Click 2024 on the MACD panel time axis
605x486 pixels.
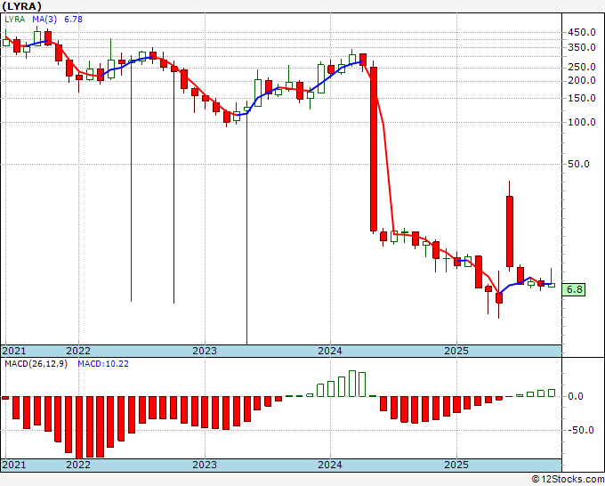330,465
